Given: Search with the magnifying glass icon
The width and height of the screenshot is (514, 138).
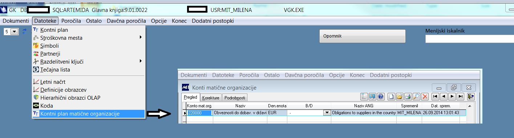Looking at the screenshot, I should [x=416, y=96].
